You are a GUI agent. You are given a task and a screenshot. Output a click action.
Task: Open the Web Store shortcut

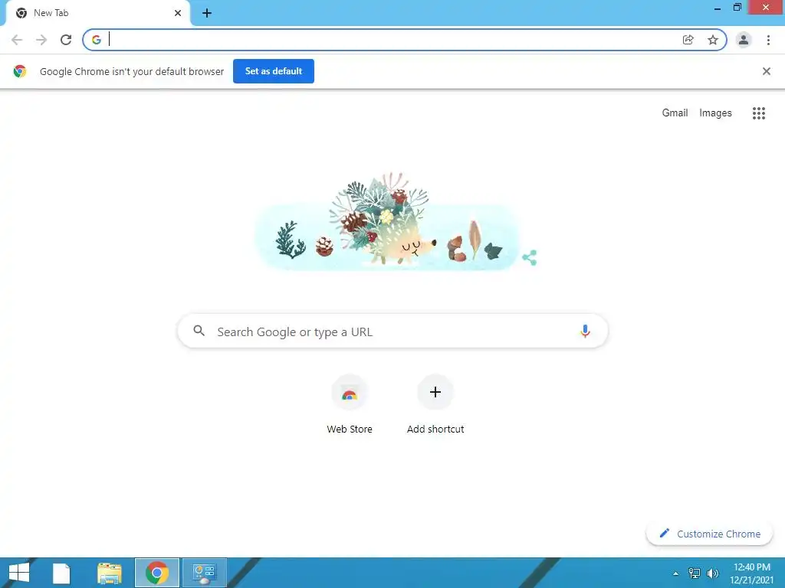click(350, 404)
